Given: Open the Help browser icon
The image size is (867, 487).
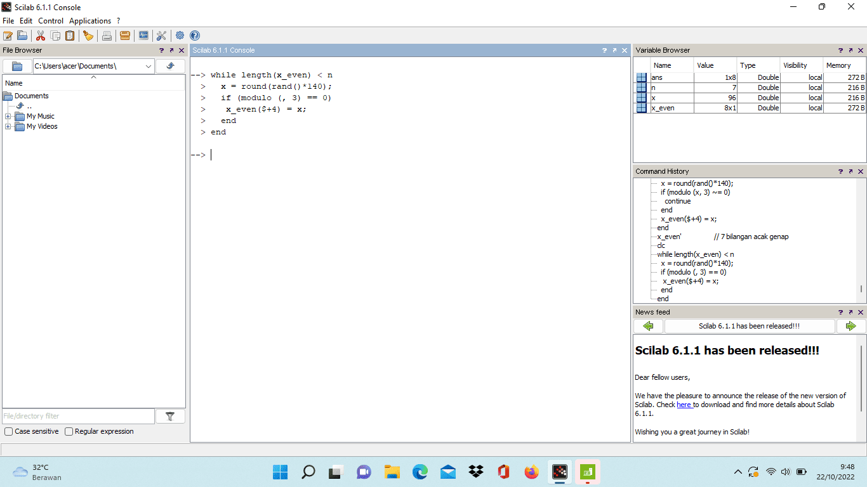Looking at the screenshot, I should (195, 36).
